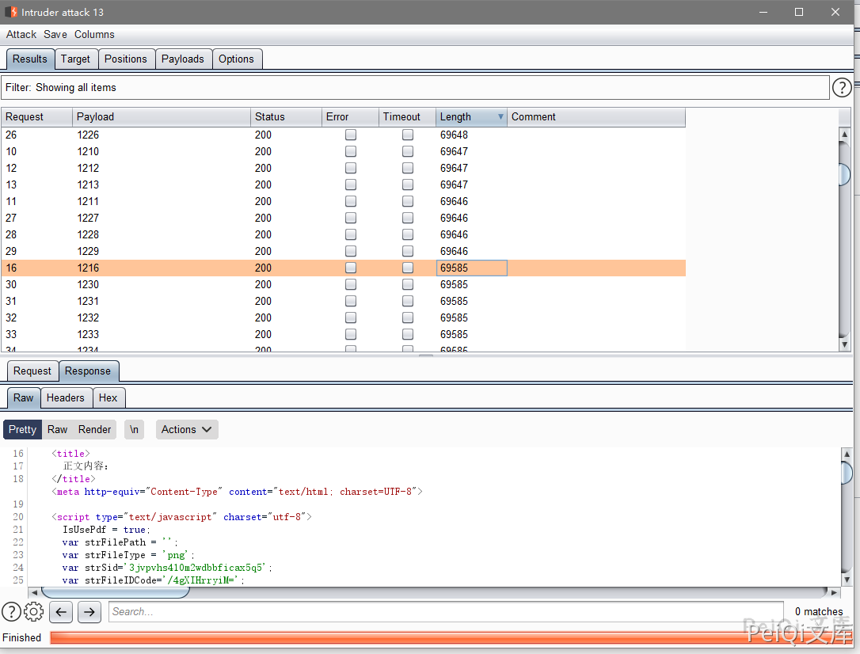Tick the Timeout checkbox for request 16

coord(408,268)
